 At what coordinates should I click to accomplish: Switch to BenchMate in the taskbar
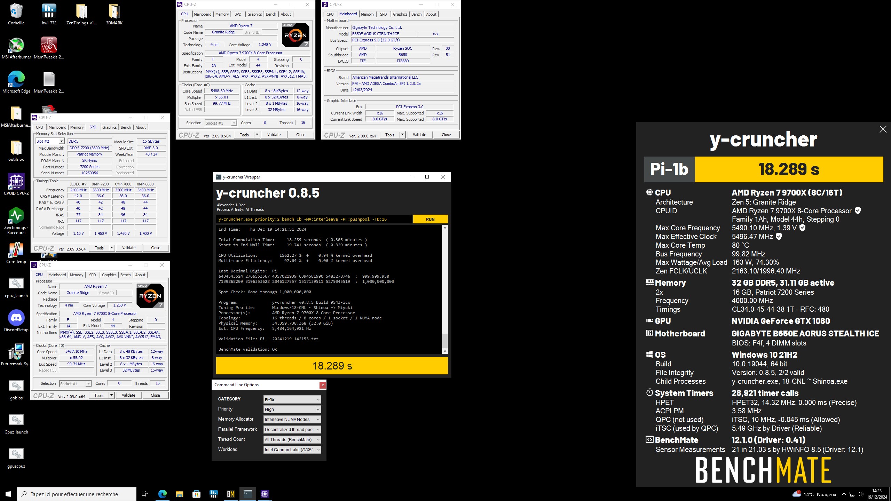point(230,494)
